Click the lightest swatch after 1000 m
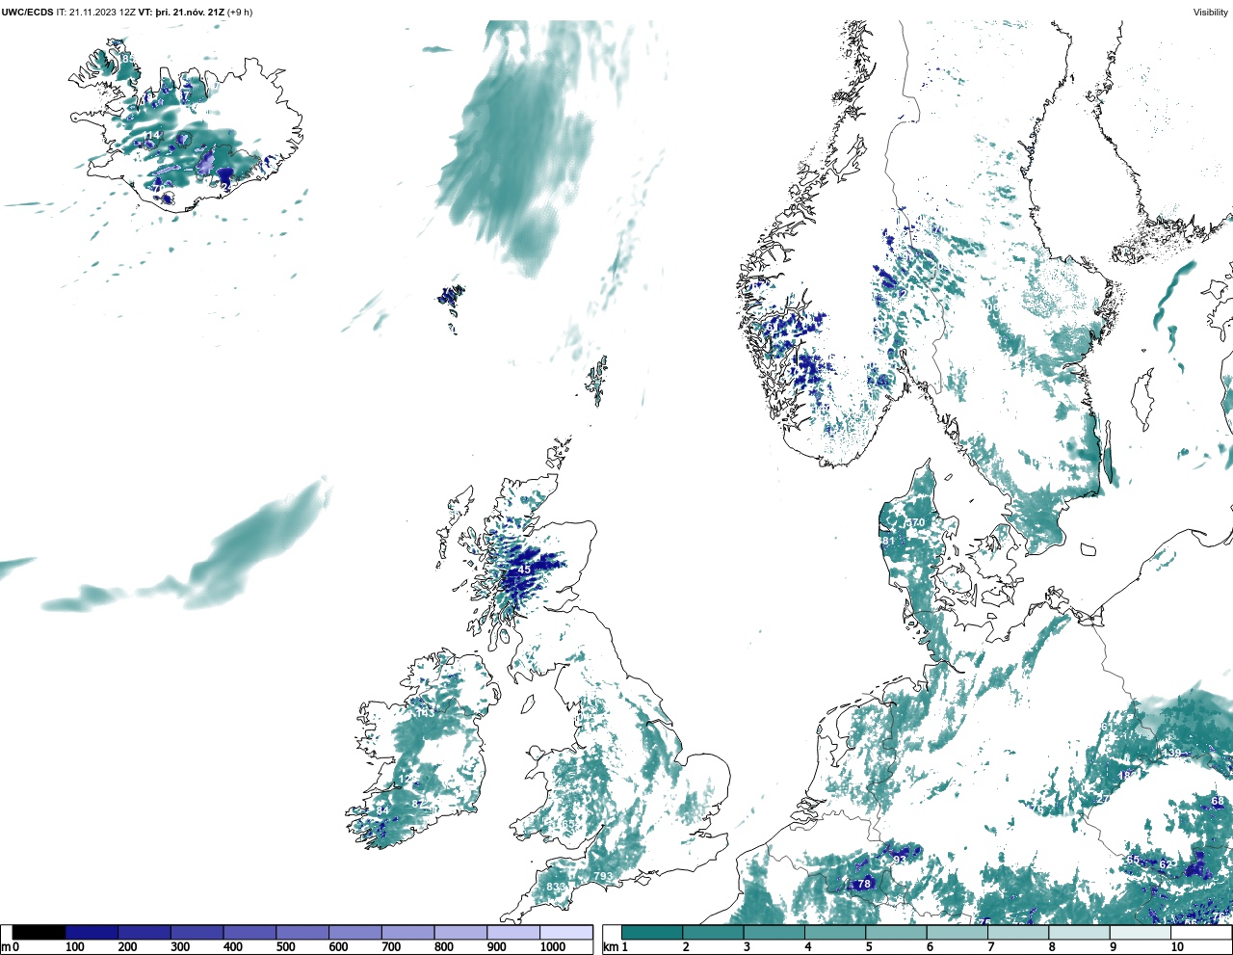The height and width of the screenshot is (955, 1233). (x=565, y=933)
